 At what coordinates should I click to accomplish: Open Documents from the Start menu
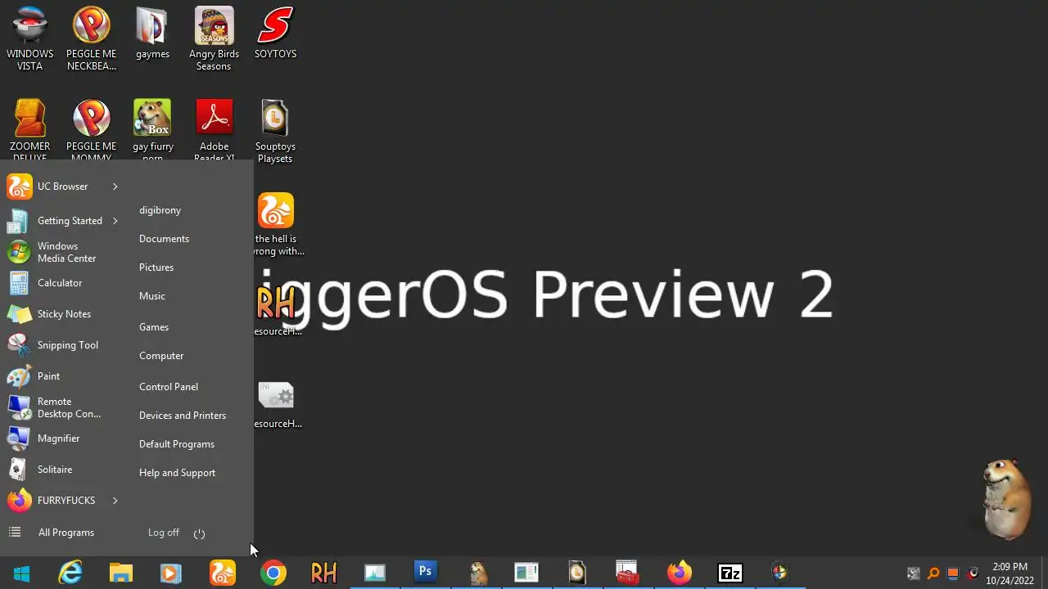(164, 239)
